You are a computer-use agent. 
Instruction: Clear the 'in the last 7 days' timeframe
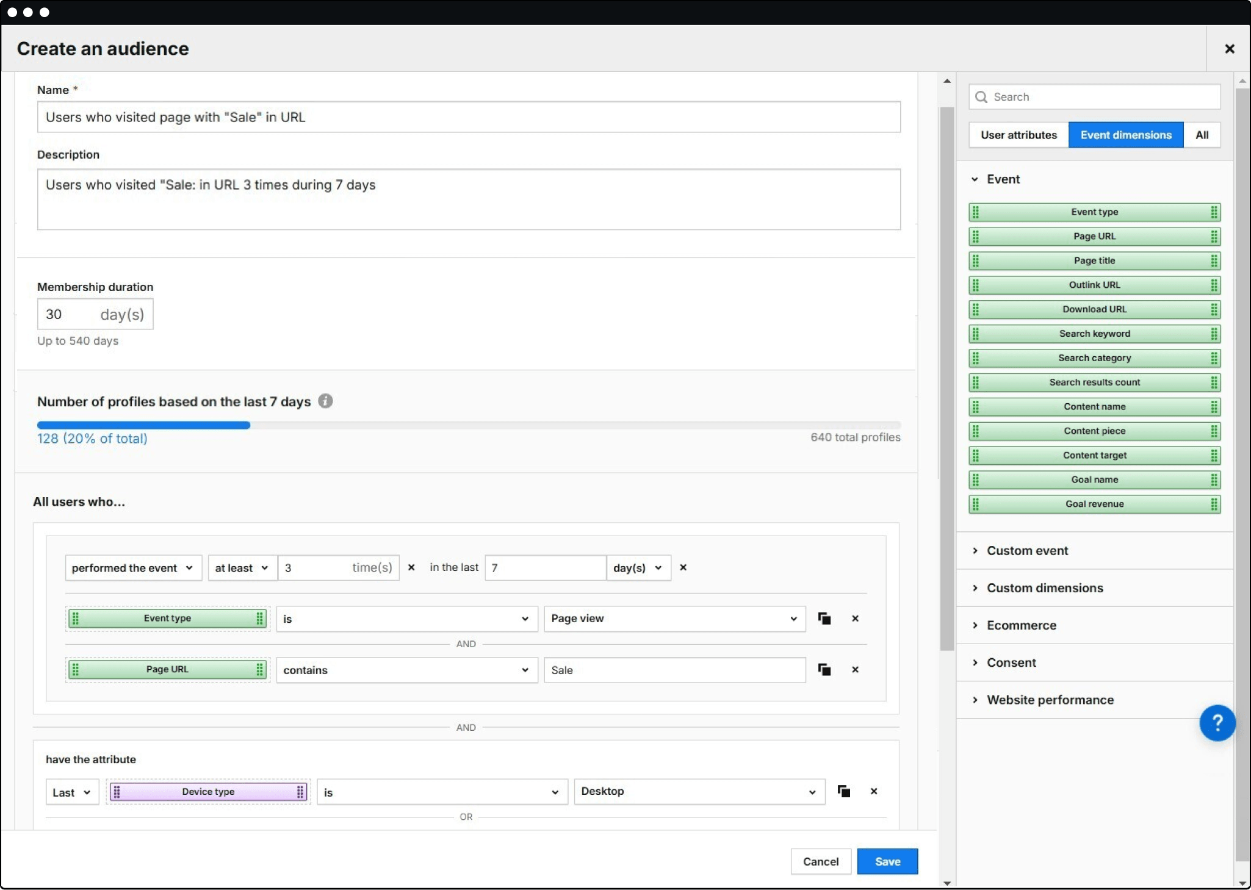click(x=683, y=567)
